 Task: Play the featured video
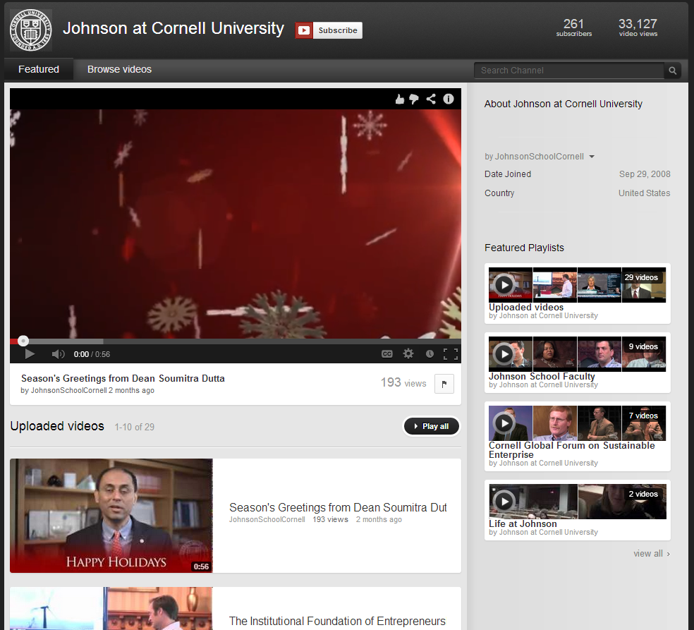coord(30,354)
